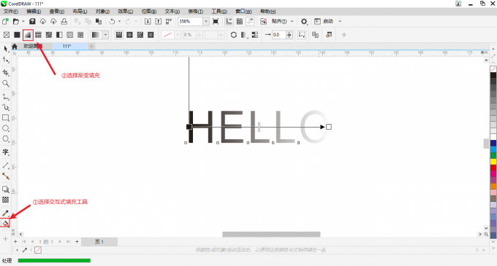The width and height of the screenshot is (497, 266).
Task: Click the 启动 Launch button
Action: click(x=324, y=21)
